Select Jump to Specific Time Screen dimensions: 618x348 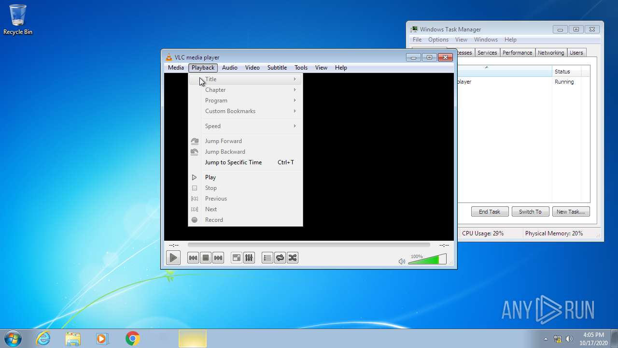tap(245, 162)
